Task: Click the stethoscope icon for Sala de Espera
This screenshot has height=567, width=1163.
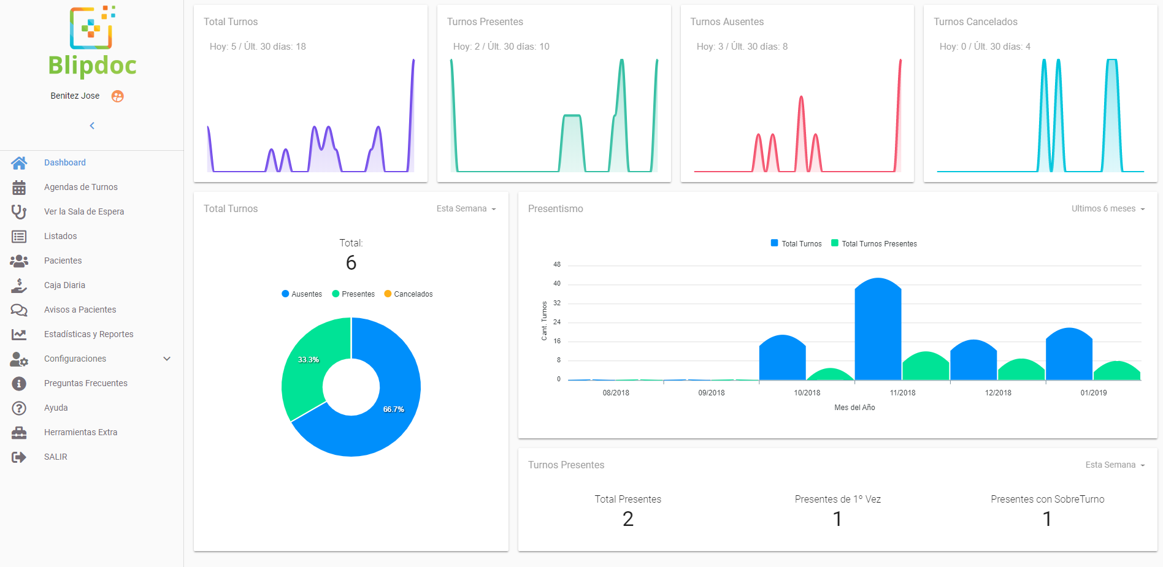Action: [19, 211]
